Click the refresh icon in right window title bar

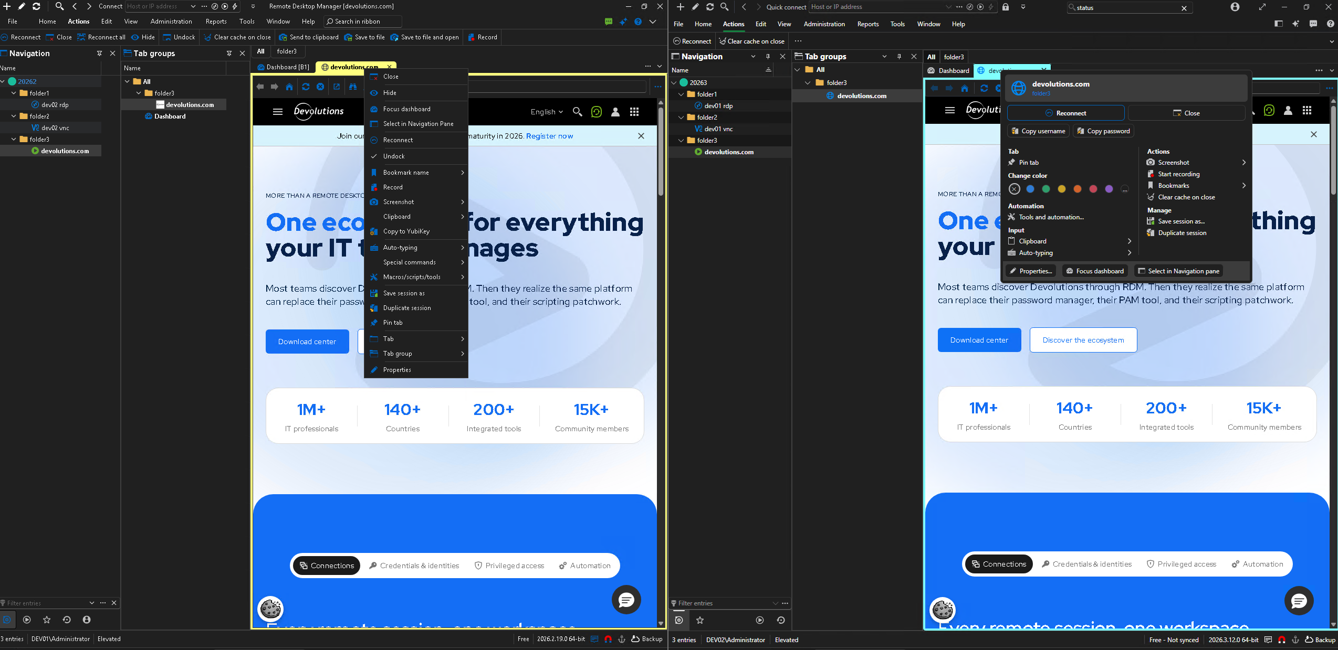710,7
